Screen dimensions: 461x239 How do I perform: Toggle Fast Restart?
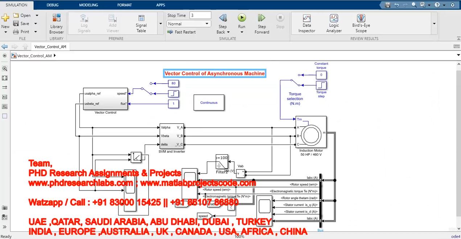182,32
